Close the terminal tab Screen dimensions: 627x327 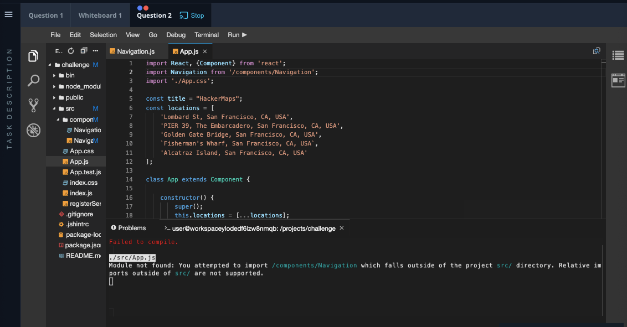[342, 228]
